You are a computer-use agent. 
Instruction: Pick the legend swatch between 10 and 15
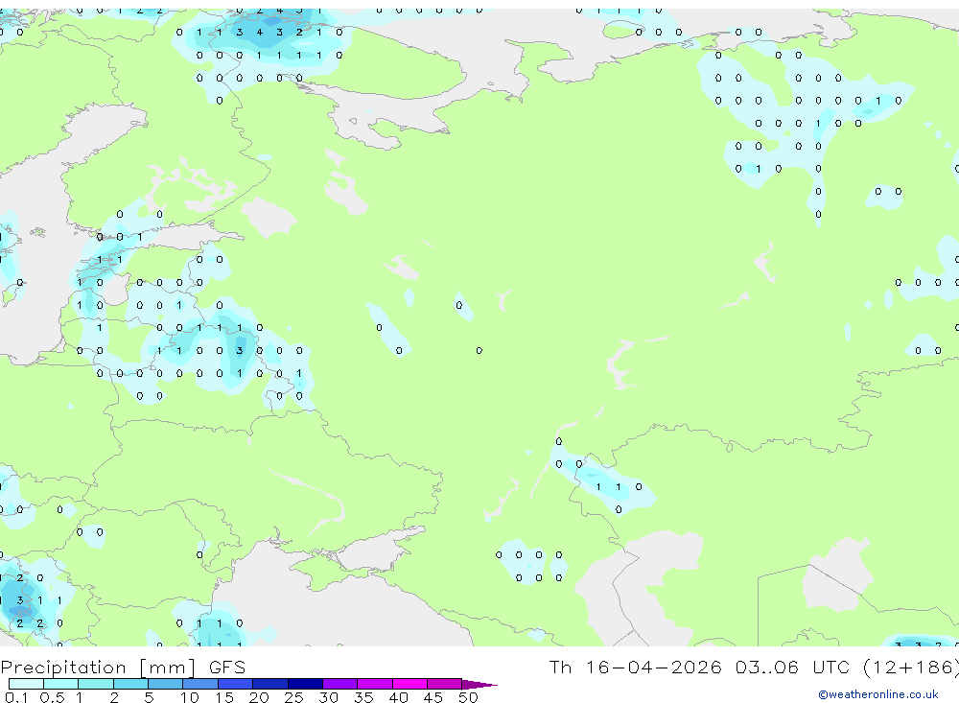(x=200, y=684)
